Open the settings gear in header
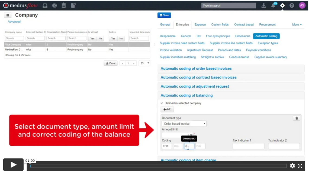This screenshot has width=309, height=172. coord(282,5)
